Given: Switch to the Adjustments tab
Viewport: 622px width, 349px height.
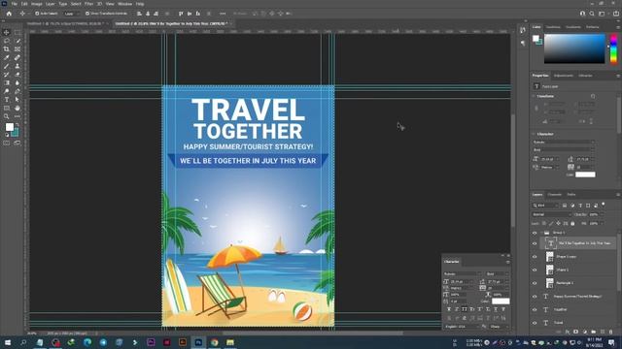Looking at the screenshot, I should (x=564, y=76).
